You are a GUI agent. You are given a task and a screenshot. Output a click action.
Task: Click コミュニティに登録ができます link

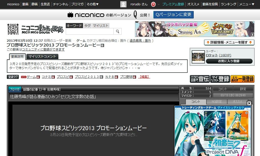click(x=43, y=50)
